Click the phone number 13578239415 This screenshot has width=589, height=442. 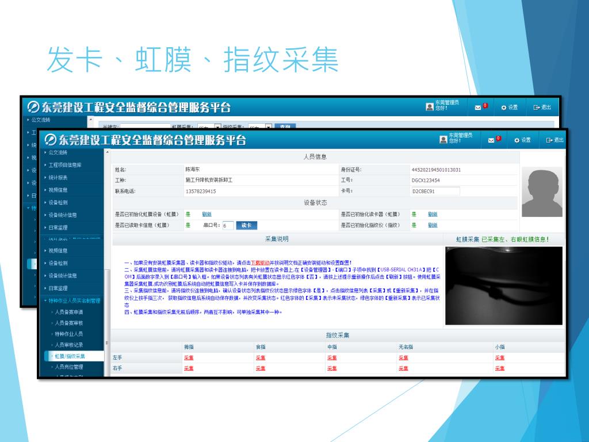pyautogui.click(x=201, y=191)
